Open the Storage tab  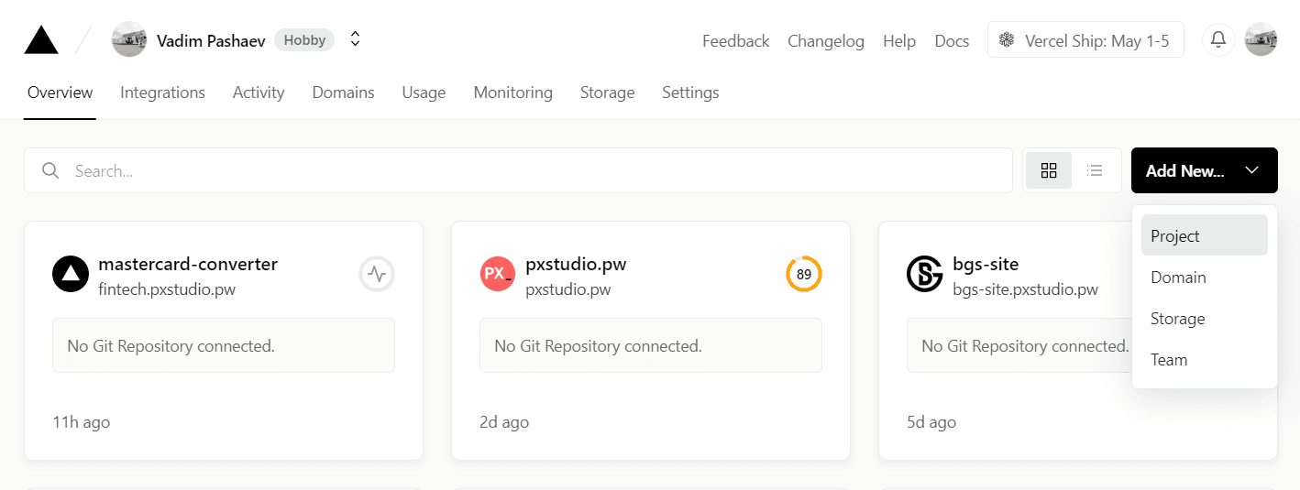pos(607,93)
